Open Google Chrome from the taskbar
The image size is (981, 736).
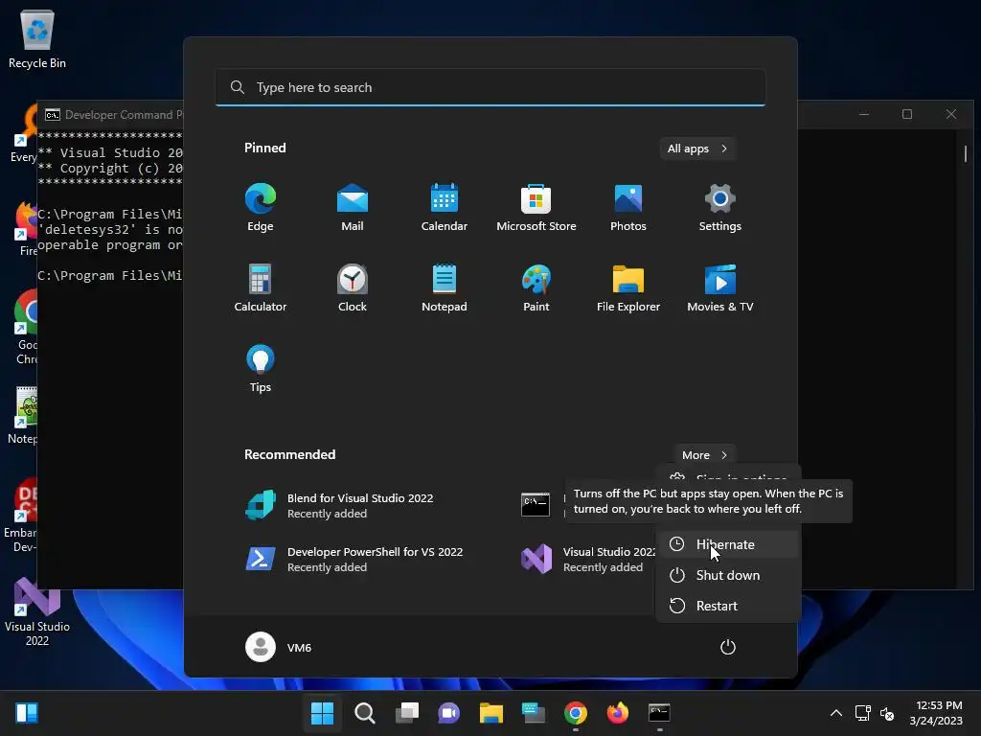click(x=576, y=713)
